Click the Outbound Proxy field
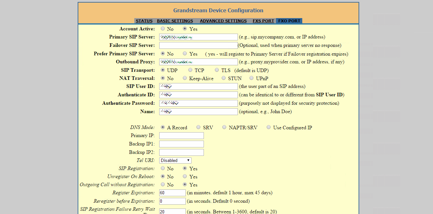This screenshot has width=433, height=214. [x=198, y=62]
